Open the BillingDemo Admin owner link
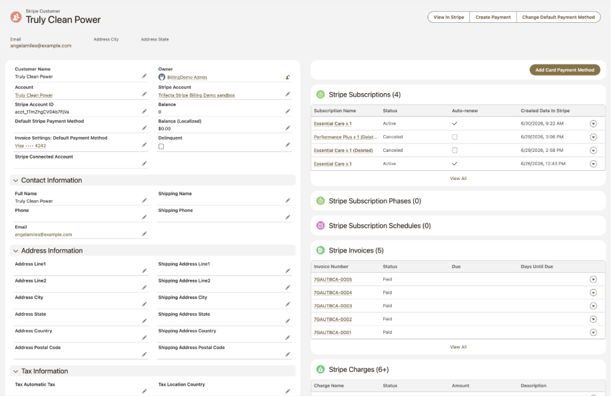The image size is (611, 396). [187, 78]
